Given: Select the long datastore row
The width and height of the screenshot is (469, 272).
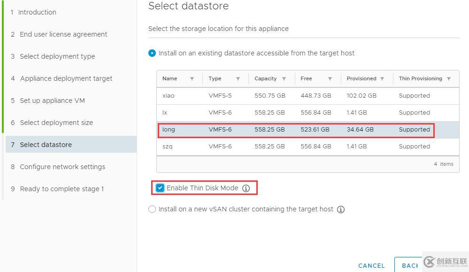Looking at the screenshot, I should (x=308, y=130).
